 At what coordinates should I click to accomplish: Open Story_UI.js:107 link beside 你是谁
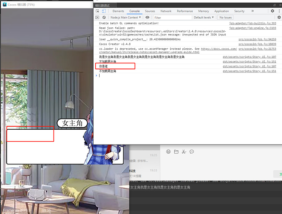click(249, 66)
